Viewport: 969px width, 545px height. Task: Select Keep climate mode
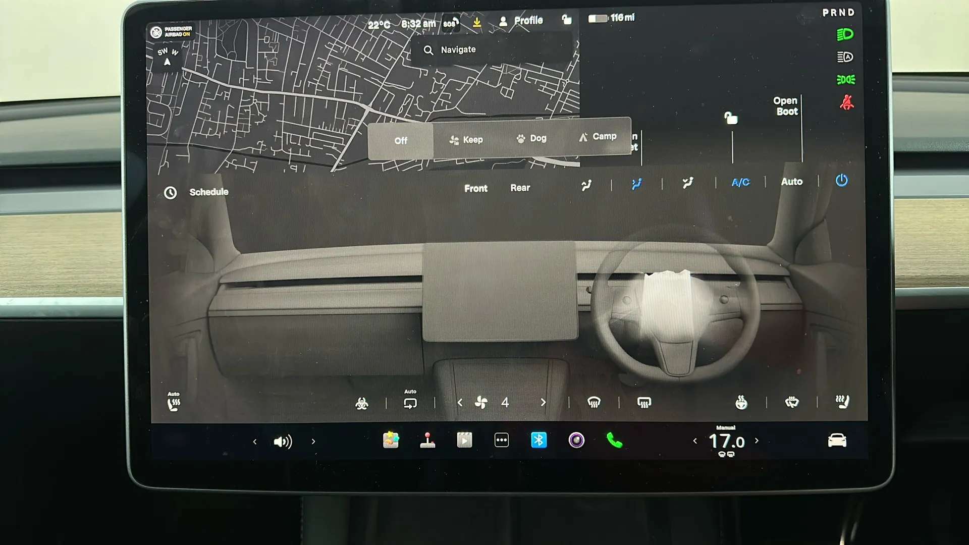(466, 140)
